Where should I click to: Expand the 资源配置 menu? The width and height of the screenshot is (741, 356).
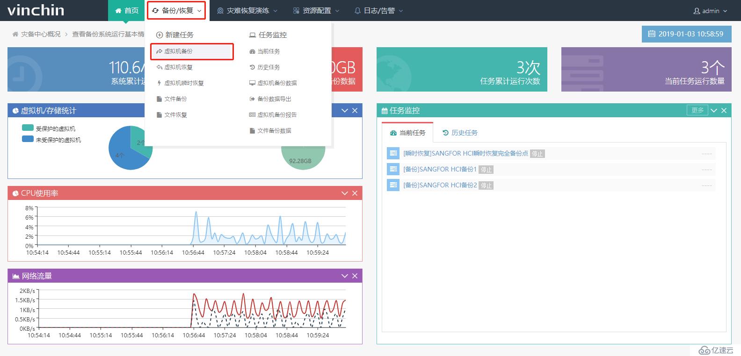pyautogui.click(x=316, y=10)
